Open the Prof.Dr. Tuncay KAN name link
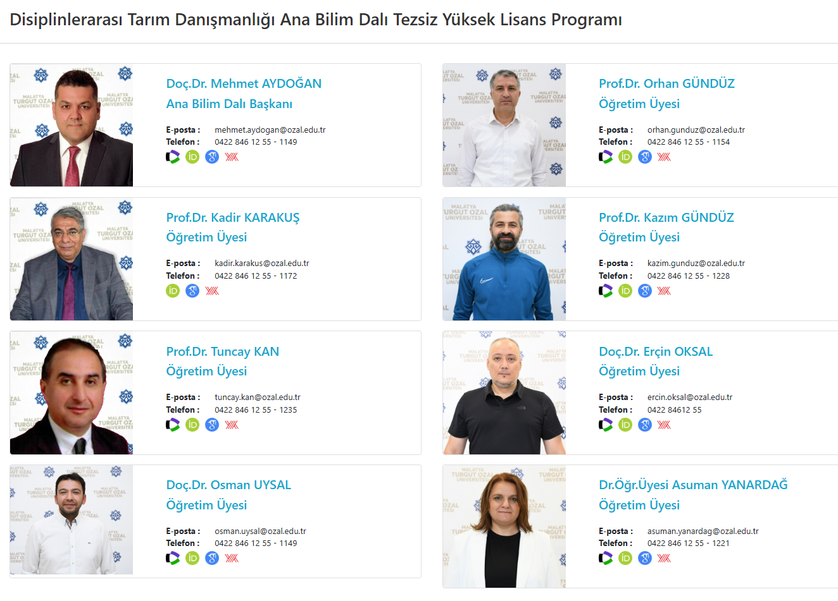The image size is (838, 601). pyautogui.click(x=222, y=351)
